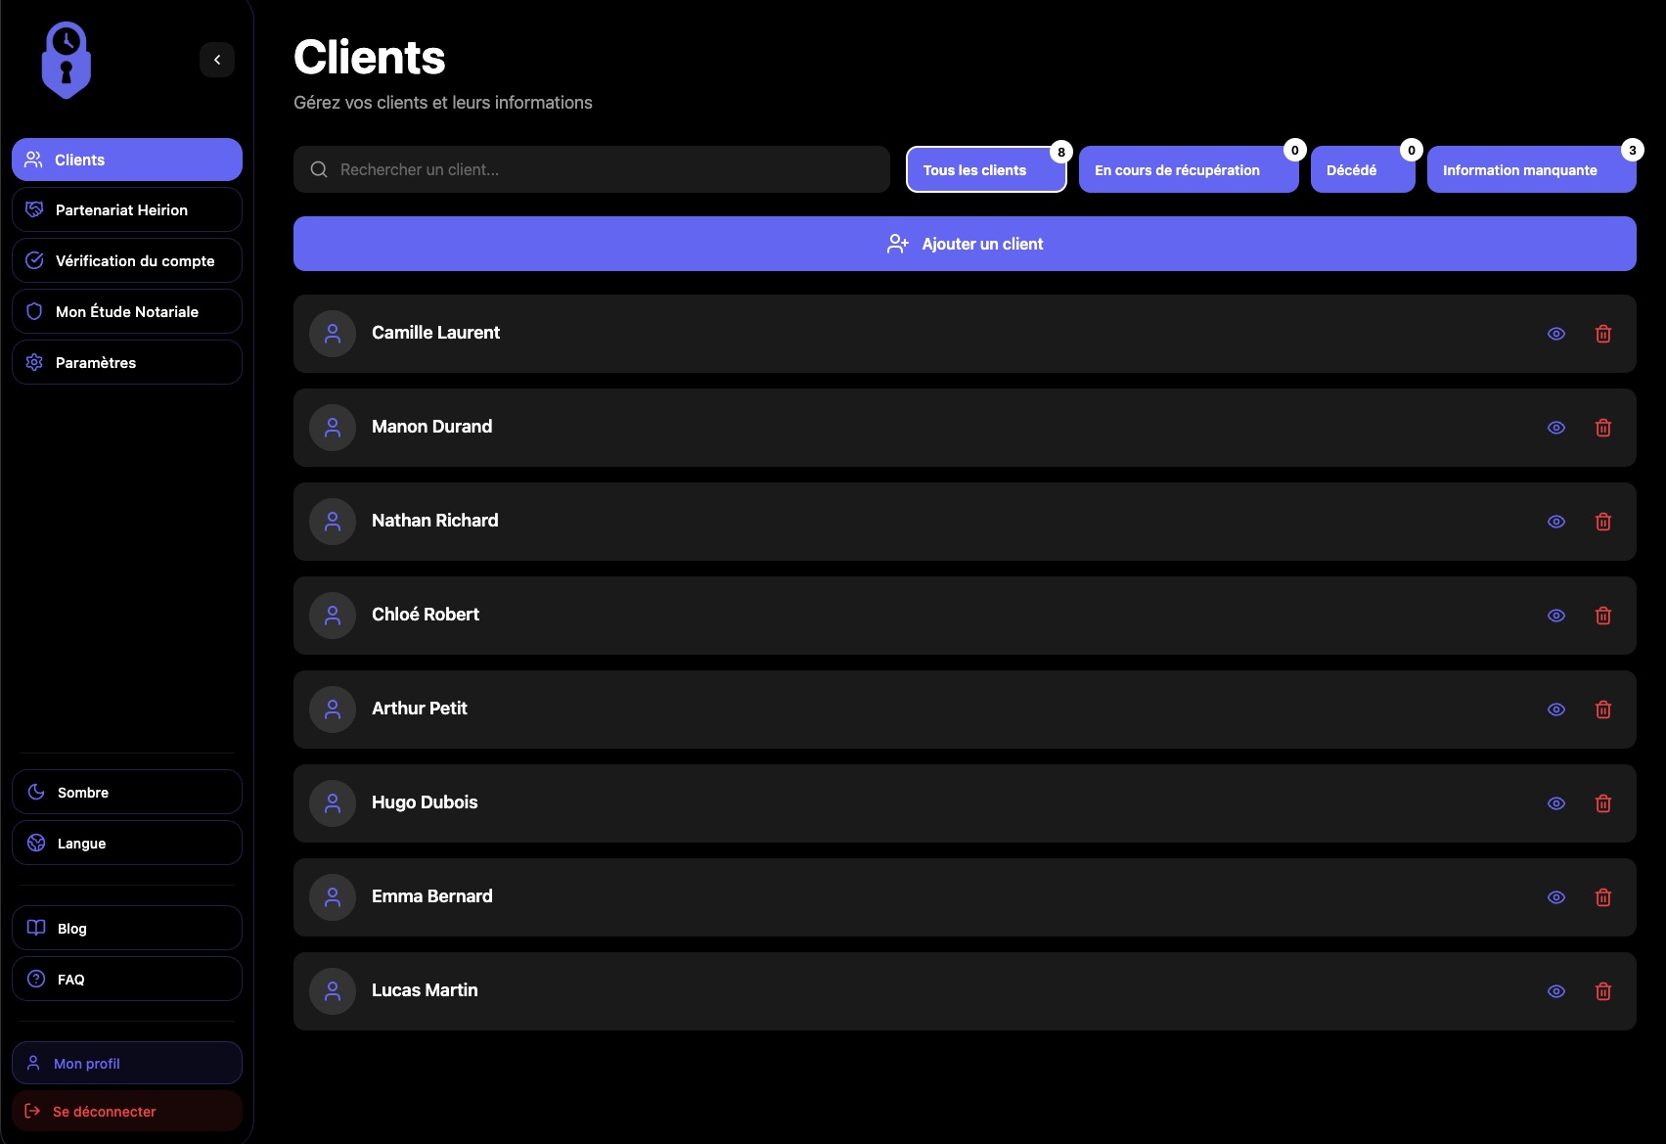Toggle visibility of Hugo Dubois record
1666x1144 pixels.
click(1556, 803)
